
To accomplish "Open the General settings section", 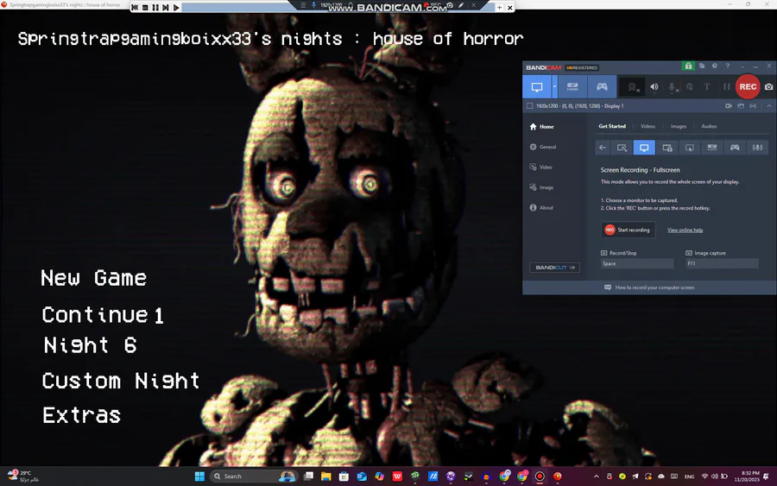I will 543,147.
